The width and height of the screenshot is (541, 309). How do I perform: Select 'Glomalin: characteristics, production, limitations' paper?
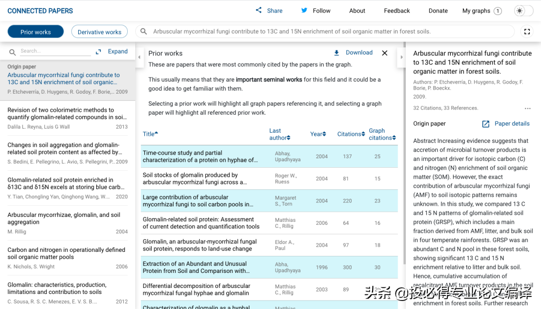coord(68,293)
